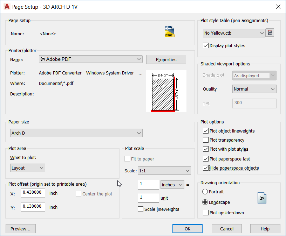This screenshot has width=286, height=236.
Task: Click the Preview... button
Action: click(x=21, y=229)
